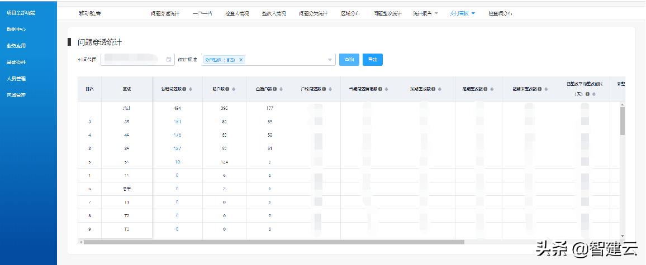Open the 176 problem count link

177,135
